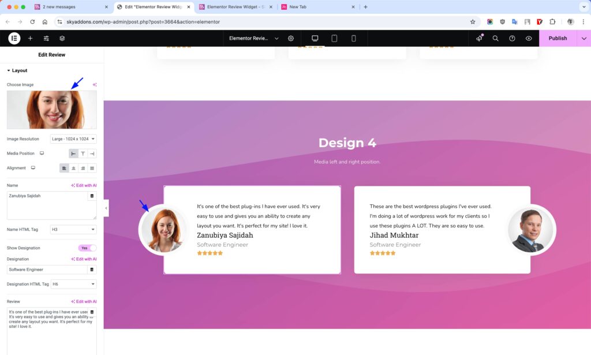The width and height of the screenshot is (591, 355).
Task: Open the Chrome extensions puzzle icon
Action: [552, 22]
